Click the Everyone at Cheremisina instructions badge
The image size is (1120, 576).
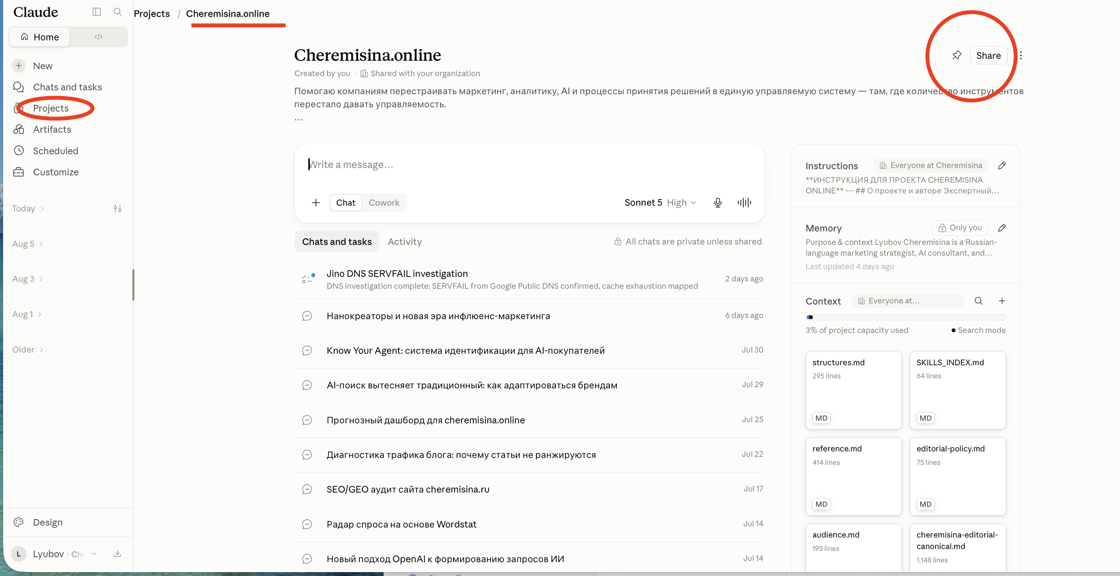coord(931,166)
